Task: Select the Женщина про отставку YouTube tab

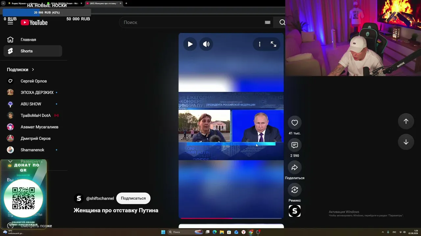Action: (x=104, y=3)
